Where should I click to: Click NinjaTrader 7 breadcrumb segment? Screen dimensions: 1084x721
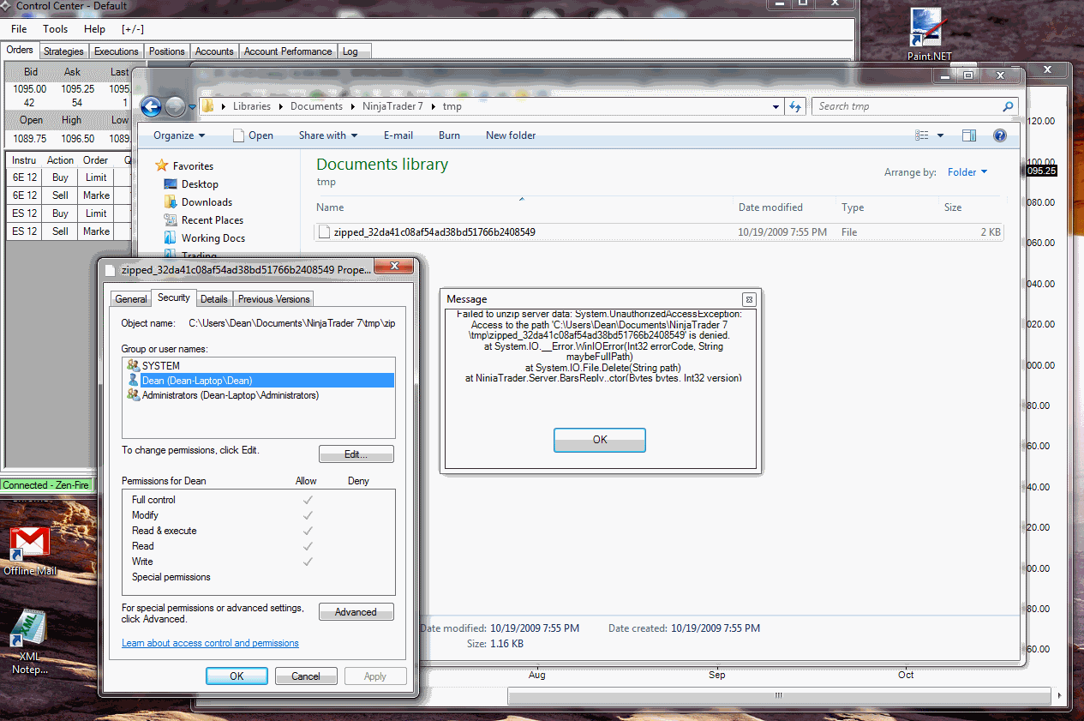point(392,106)
